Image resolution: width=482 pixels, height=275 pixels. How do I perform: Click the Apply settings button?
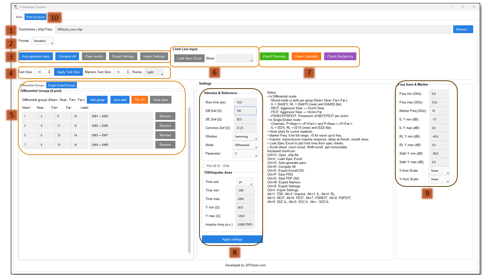(x=232, y=240)
